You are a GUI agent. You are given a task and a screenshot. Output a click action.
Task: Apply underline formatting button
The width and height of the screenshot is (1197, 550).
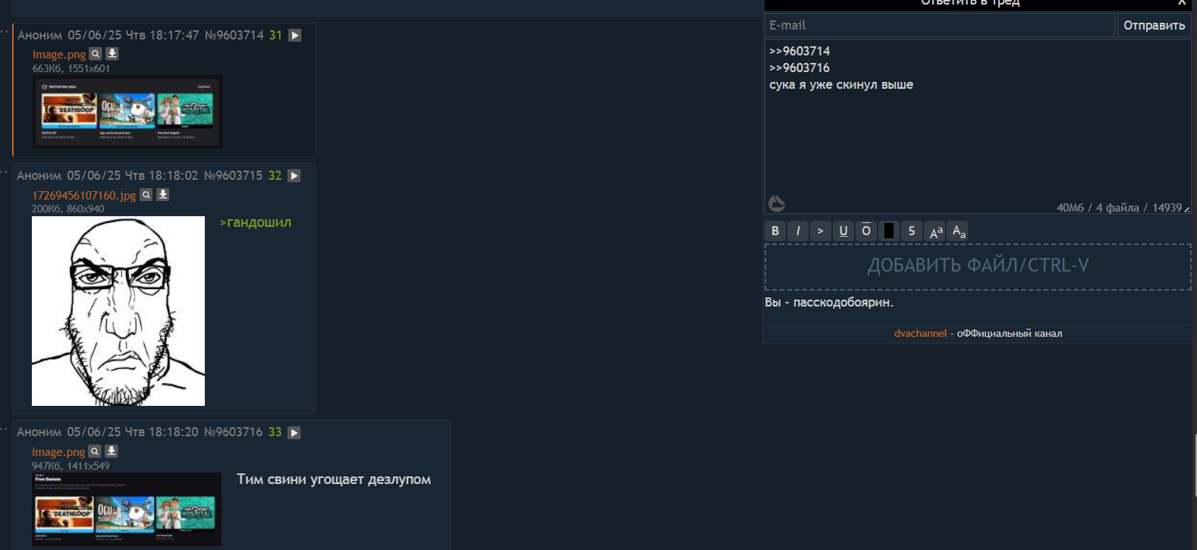(x=844, y=231)
